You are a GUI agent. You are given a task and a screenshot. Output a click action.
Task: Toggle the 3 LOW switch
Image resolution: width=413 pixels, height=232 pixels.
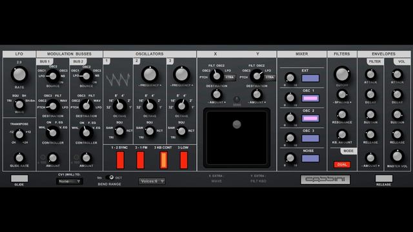(x=183, y=160)
